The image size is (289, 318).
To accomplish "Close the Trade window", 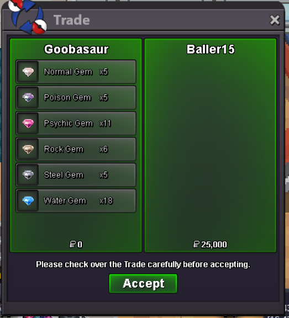I will click(x=275, y=20).
